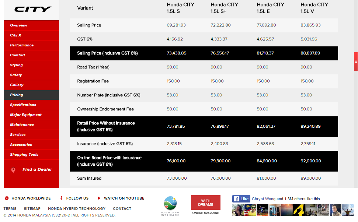Click the red scrollbar handle on right edge
The width and height of the screenshot is (358, 222).
356,61
